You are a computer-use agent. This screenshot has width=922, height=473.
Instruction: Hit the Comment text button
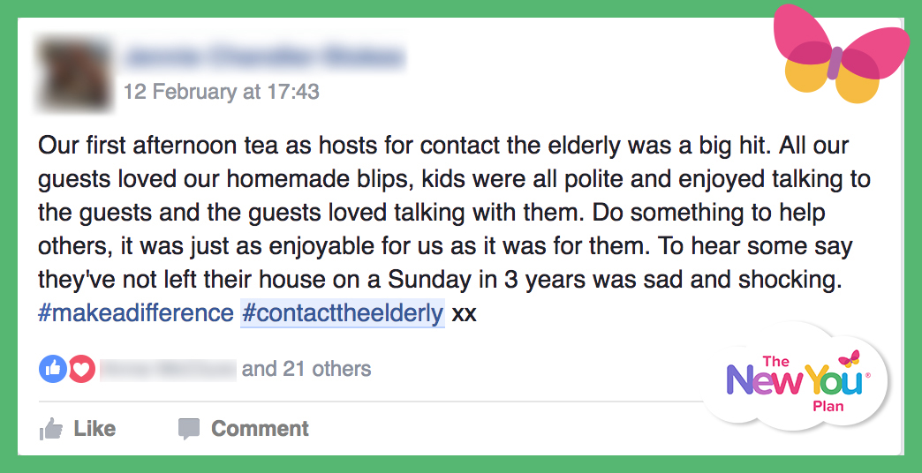pyautogui.click(x=260, y=428)
